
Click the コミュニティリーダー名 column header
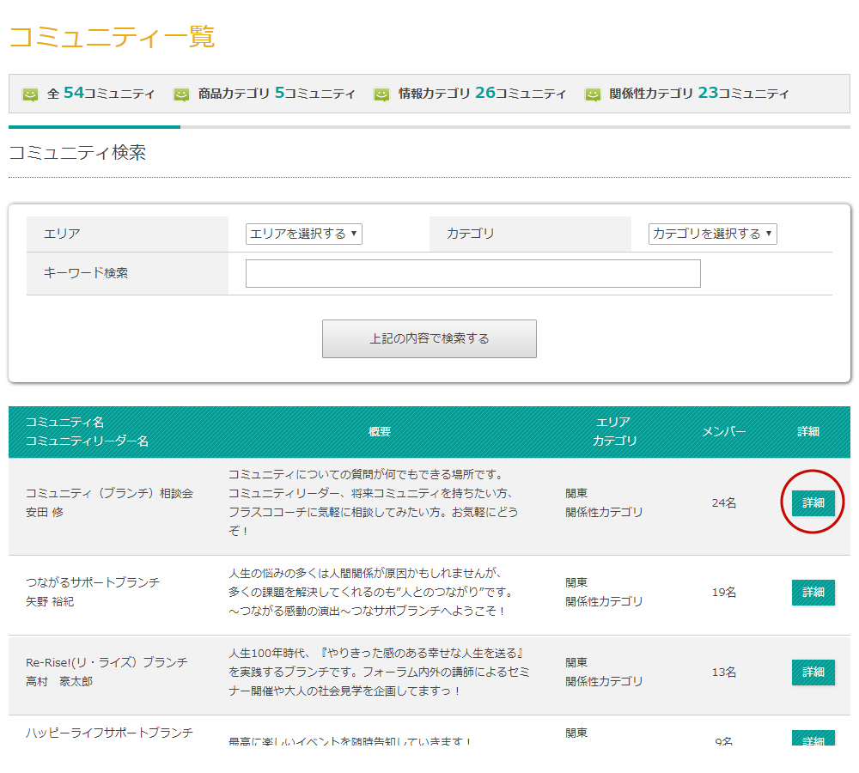tap(87, 441)
